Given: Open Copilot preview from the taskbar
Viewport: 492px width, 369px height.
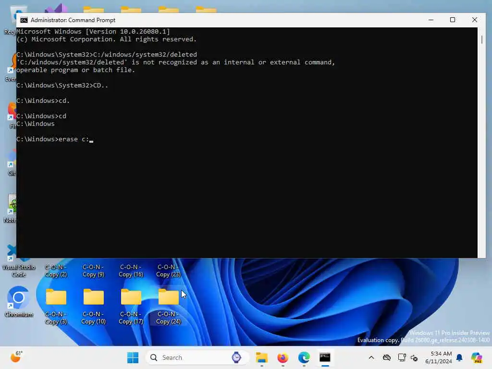Looking at the screenshot, I should [x=477, y=357].
